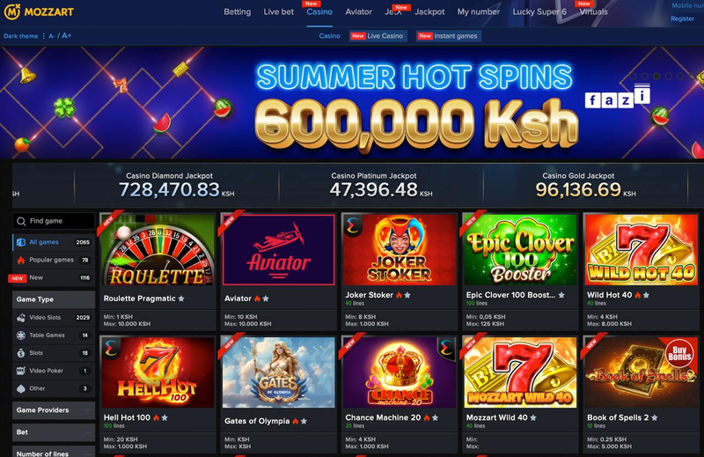The image size is (704, 457).
Task: Click the Video Poker cards icon
Action: coord(21,371)
